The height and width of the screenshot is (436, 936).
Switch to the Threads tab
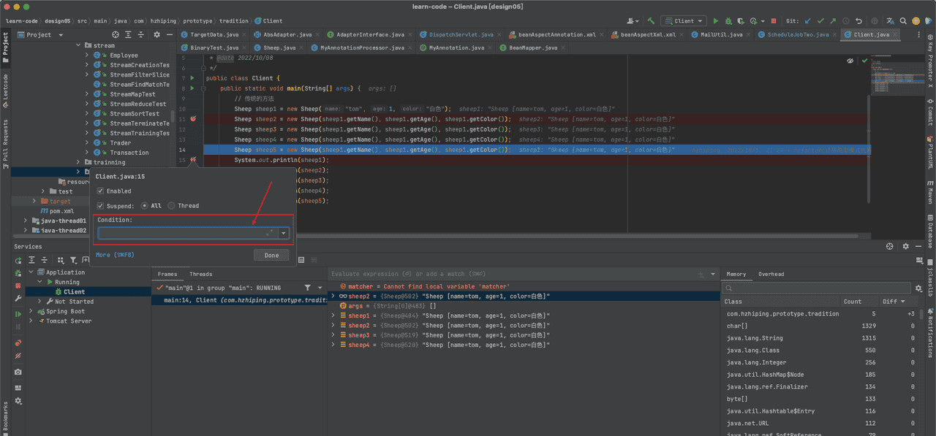pyautogui.click(x=200, y=275)
